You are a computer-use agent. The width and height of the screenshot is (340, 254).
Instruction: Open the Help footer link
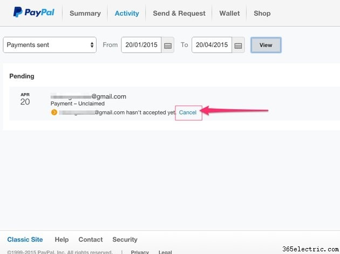point(62,239)
